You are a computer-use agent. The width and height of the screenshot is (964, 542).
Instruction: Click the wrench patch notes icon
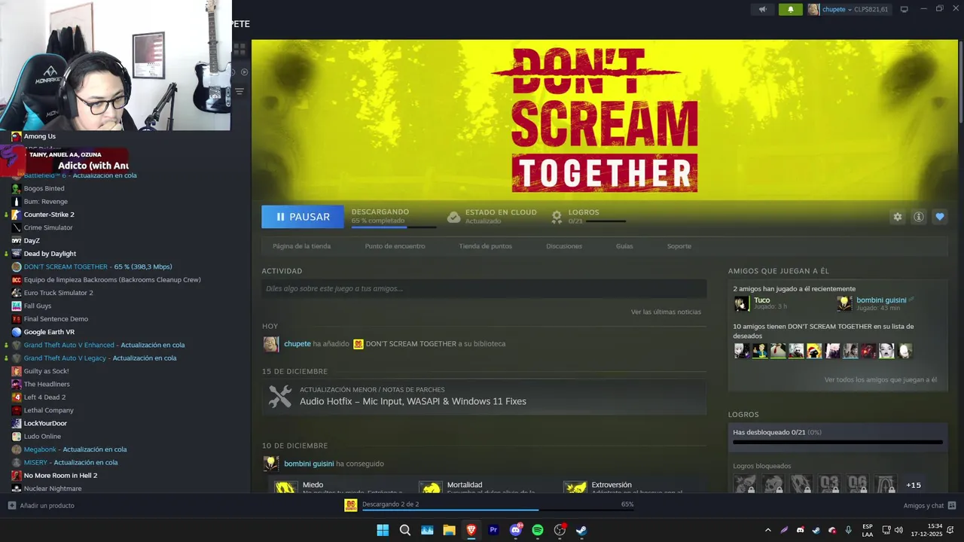point(280,397)
